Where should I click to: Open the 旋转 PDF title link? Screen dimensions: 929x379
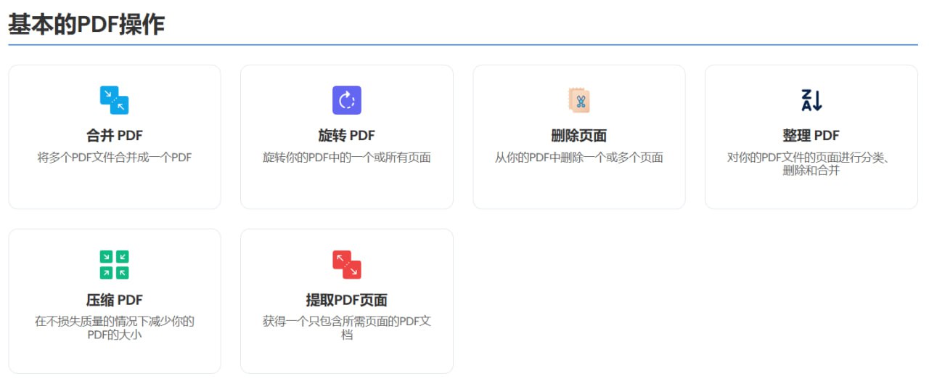coord(346,136)
